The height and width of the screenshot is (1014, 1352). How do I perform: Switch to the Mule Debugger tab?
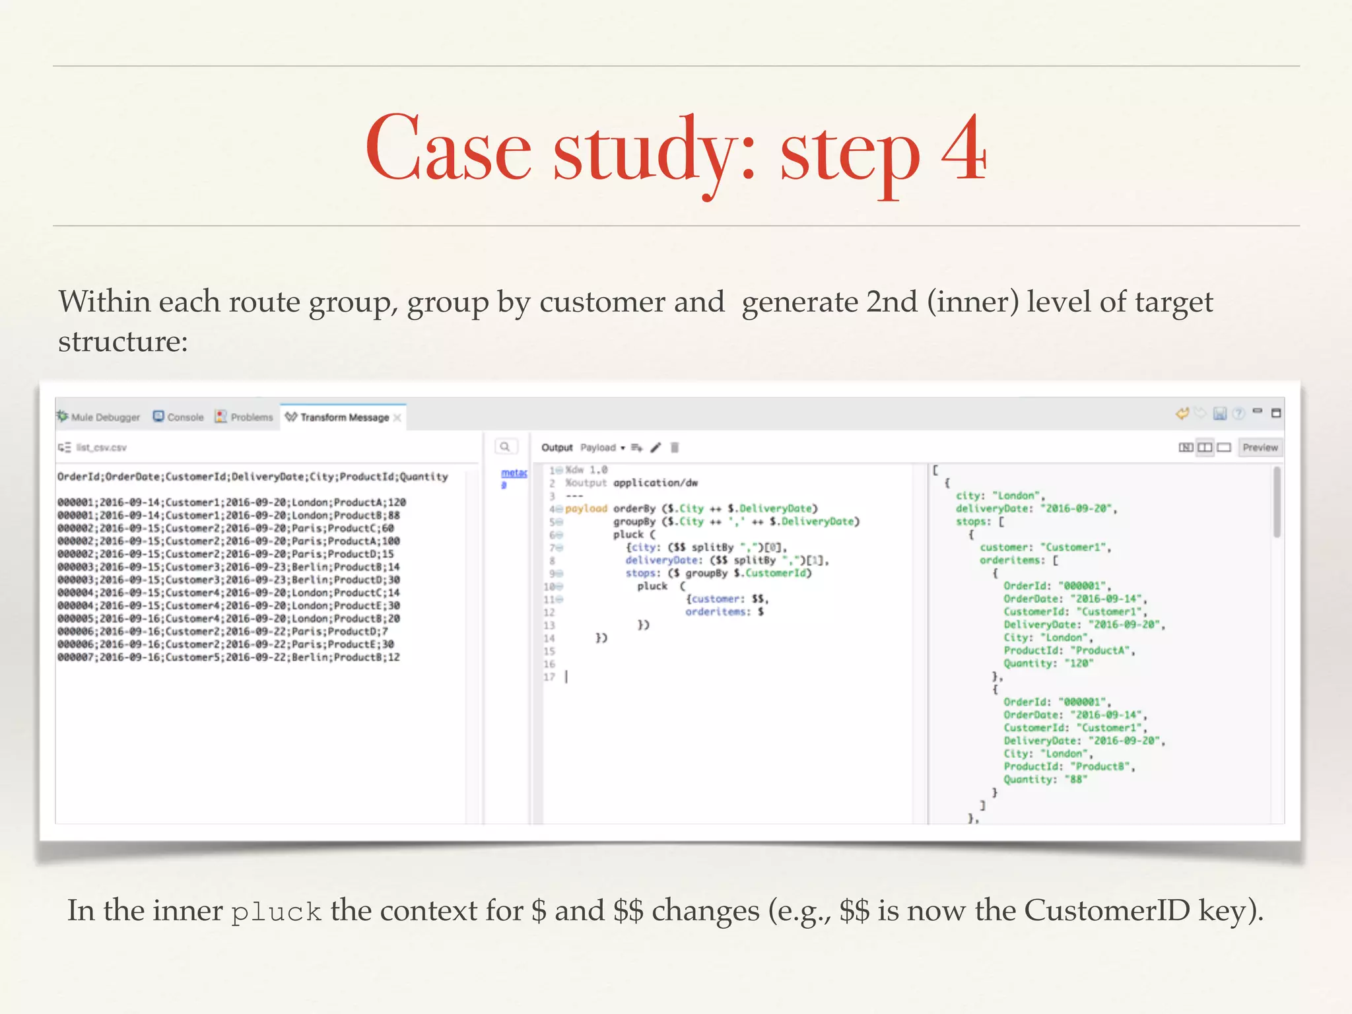click(98, 417)
